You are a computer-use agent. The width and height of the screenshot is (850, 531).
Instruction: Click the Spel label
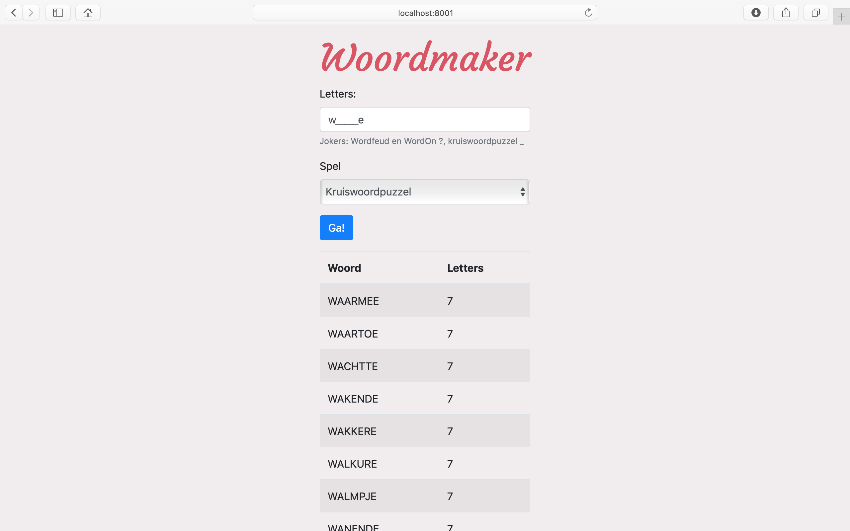(330, 167)
